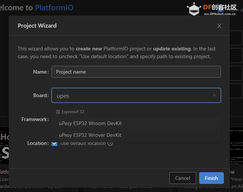The height and width of the screenshot is (192, 243).
Task: Select uPesy ESP32 Wrover DevKit board
Action: [x=136, y=135]
